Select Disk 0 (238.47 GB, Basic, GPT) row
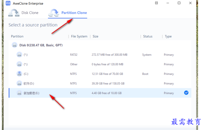Screen dimensions: 203x130 (x=100, y=45)
